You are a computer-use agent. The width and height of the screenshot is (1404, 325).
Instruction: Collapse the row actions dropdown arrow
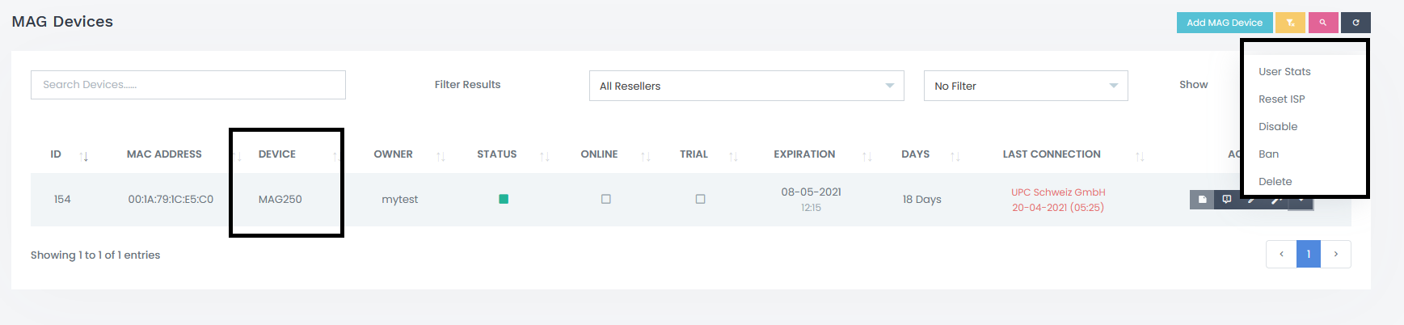(x=1301, y=200)
